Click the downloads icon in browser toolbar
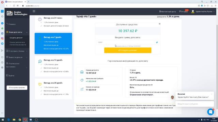The image size is (218, 122). (212, 6)
